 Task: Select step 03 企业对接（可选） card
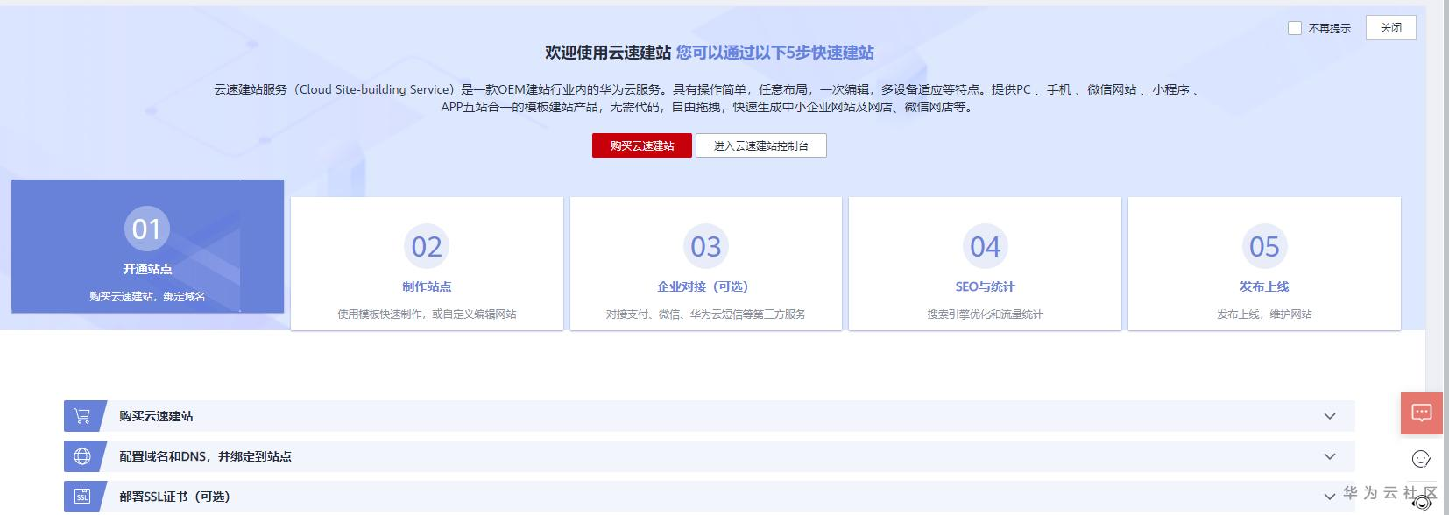coord(705,264)
